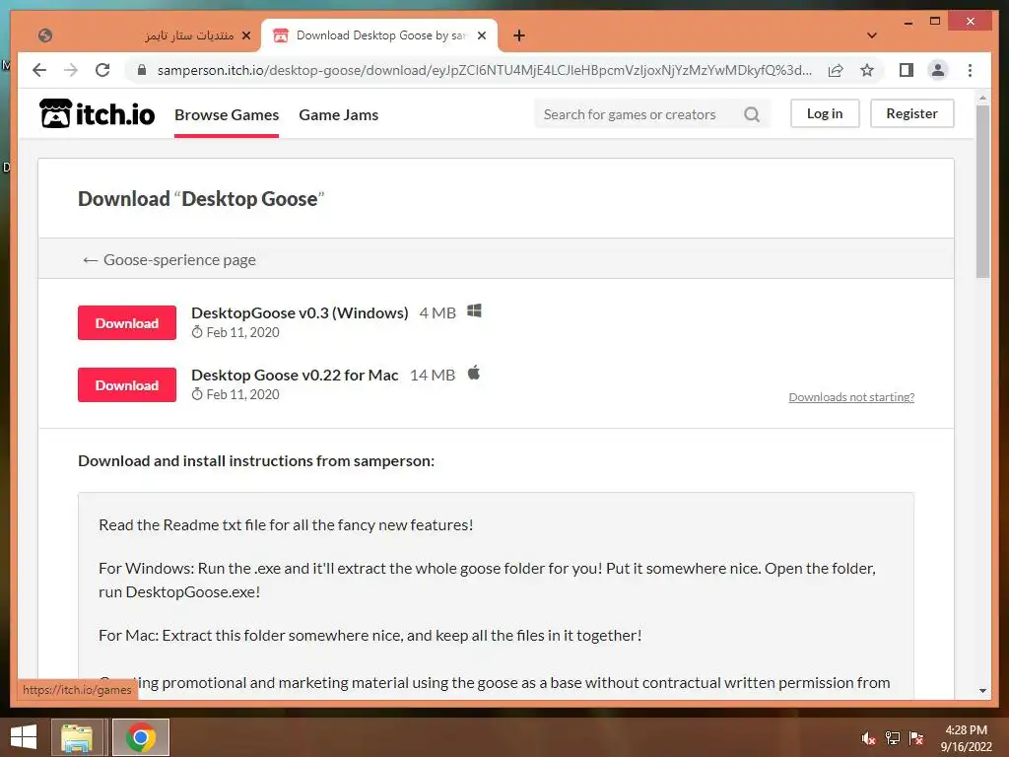The width and height of the screenshot is (1009, 757).
Task: Click the Register button
Action: [x=911, y=113]
